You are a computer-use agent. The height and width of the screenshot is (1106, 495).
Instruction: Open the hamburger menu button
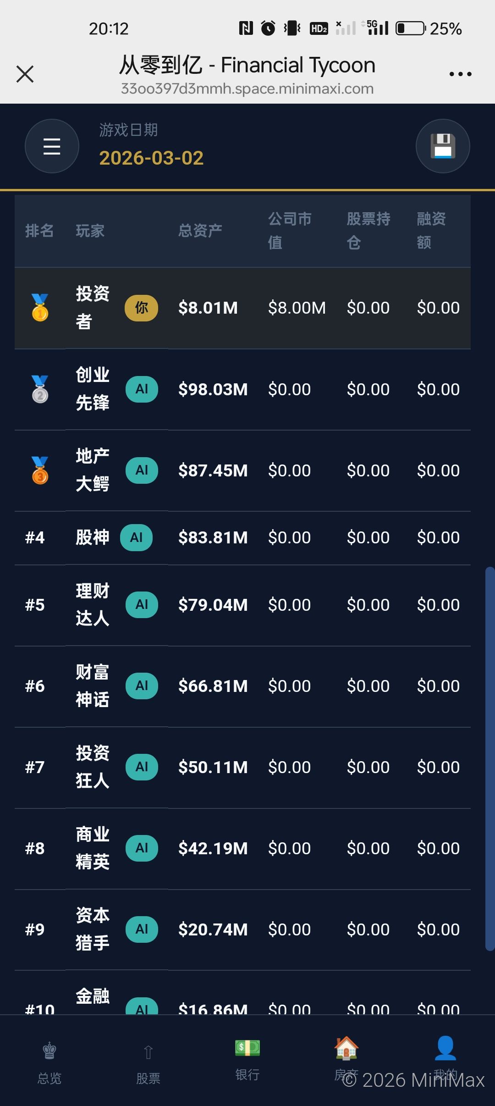click(52, 146)
